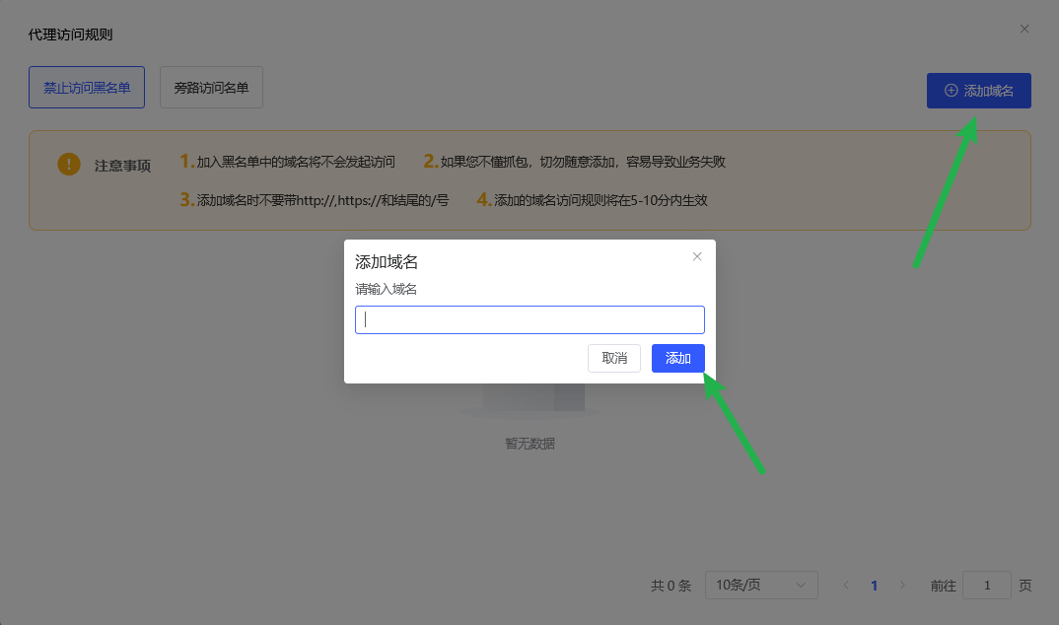The image size is (1059, 625).
Task: Close the 代理访问规则 panel
Action: pos(1024,29)
